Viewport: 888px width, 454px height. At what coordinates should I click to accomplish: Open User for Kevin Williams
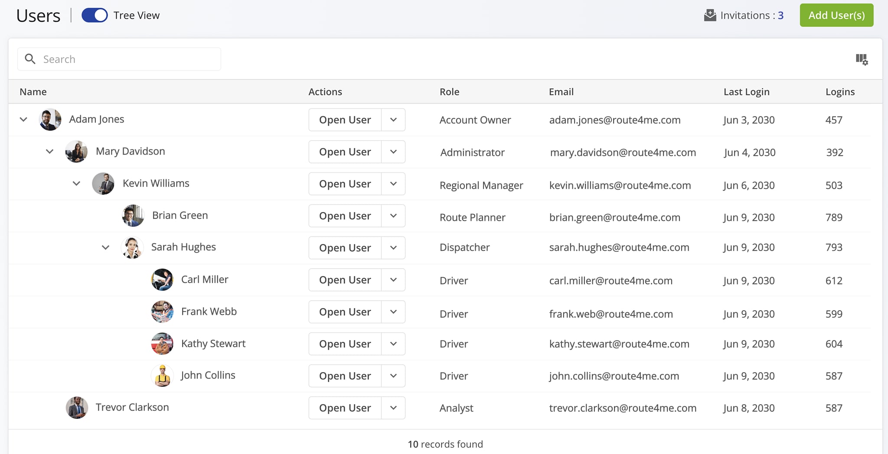(345, 184)
